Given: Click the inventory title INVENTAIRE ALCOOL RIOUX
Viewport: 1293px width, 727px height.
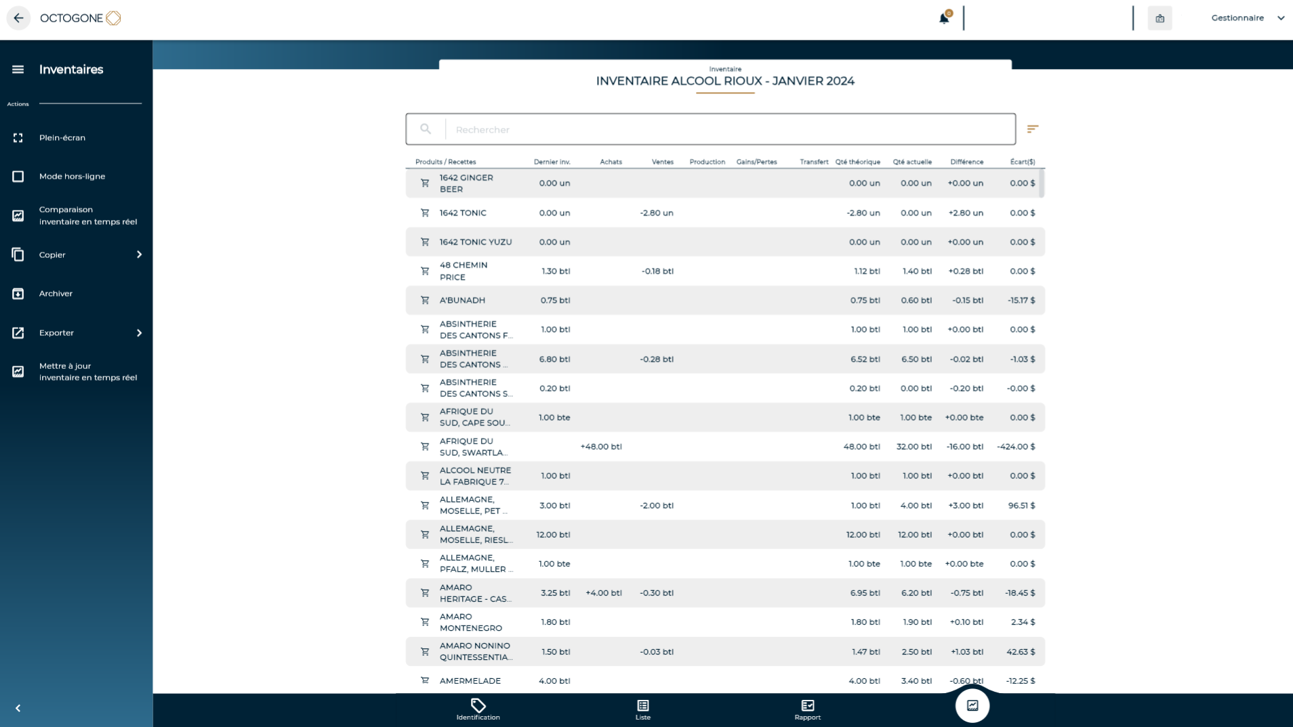Looking at the screenshot, I should tap(725, 81).
